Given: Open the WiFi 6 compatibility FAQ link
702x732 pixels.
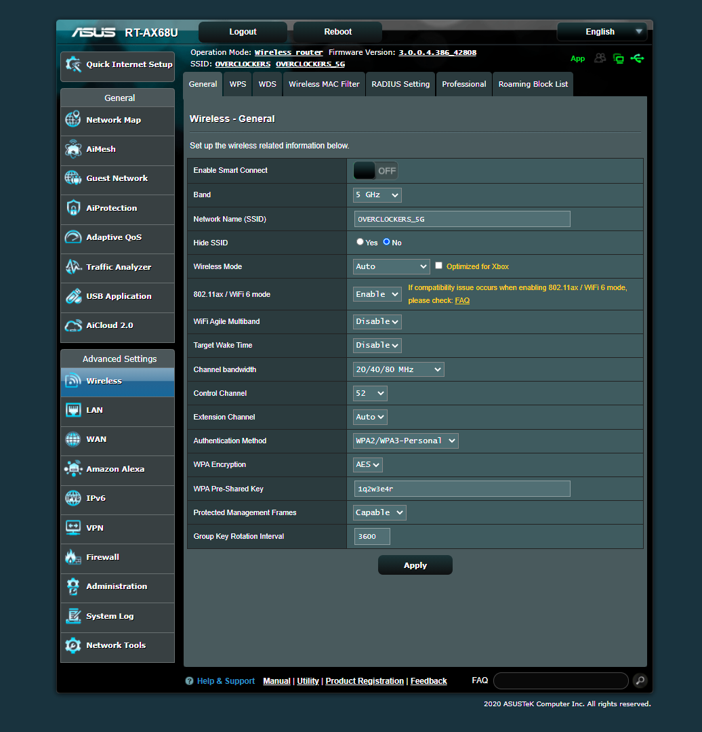Looking at the screenshot, I should (462, 301).
